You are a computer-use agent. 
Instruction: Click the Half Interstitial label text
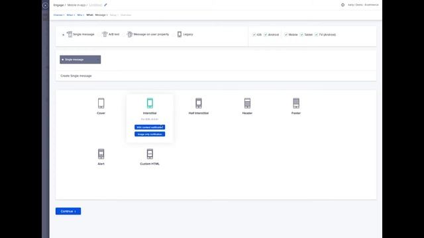coord(199,113)
